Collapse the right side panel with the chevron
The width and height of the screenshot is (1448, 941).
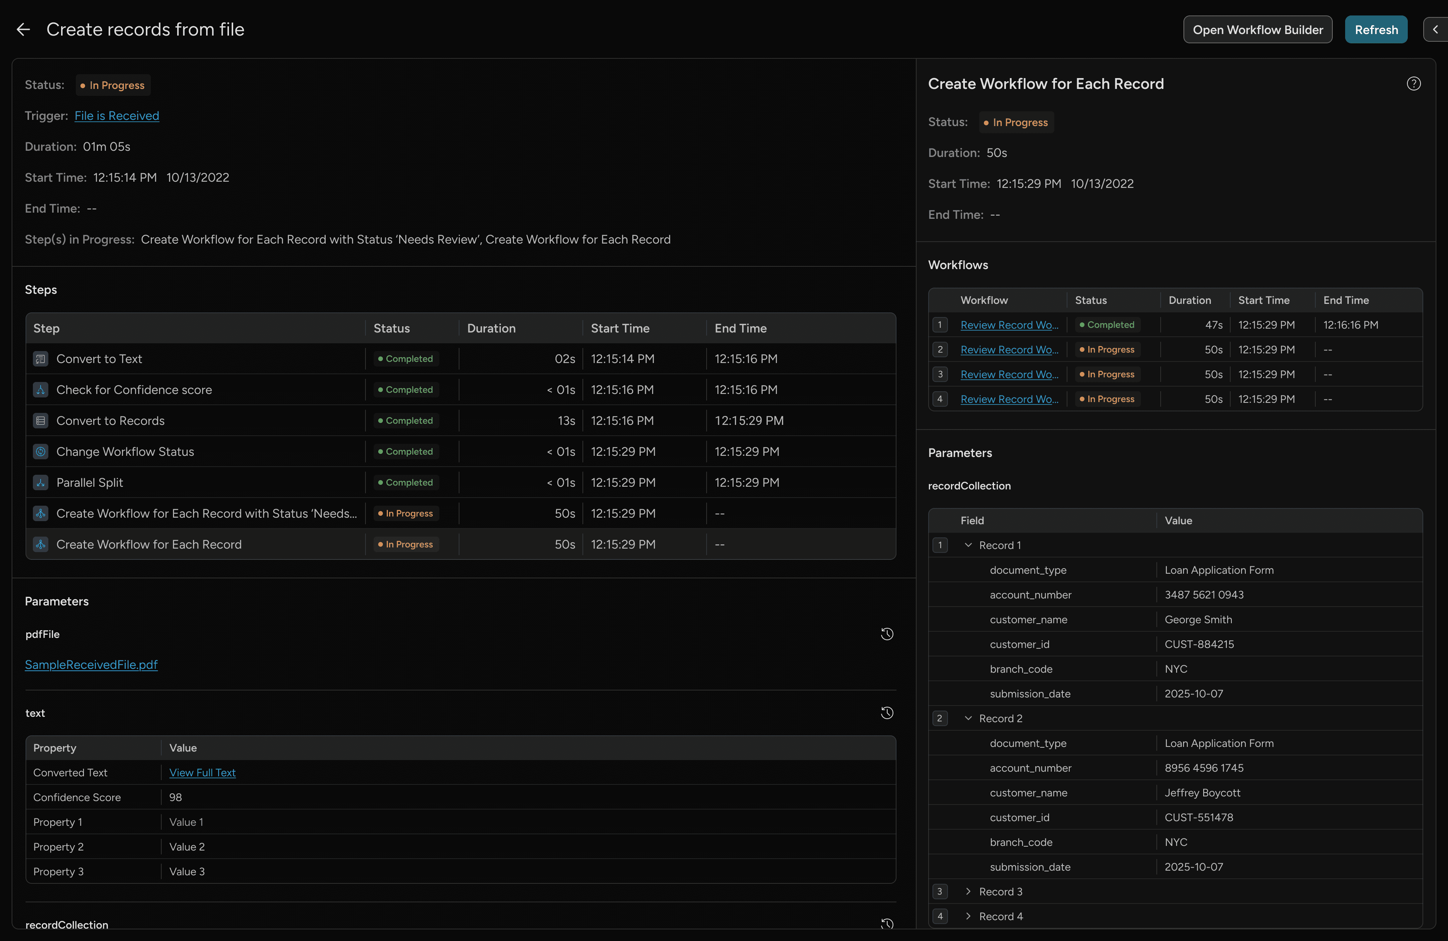click(1436, 29)
